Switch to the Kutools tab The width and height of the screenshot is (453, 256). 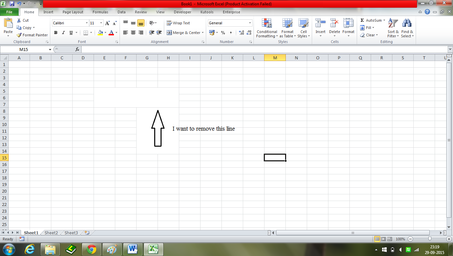(207, 12)
